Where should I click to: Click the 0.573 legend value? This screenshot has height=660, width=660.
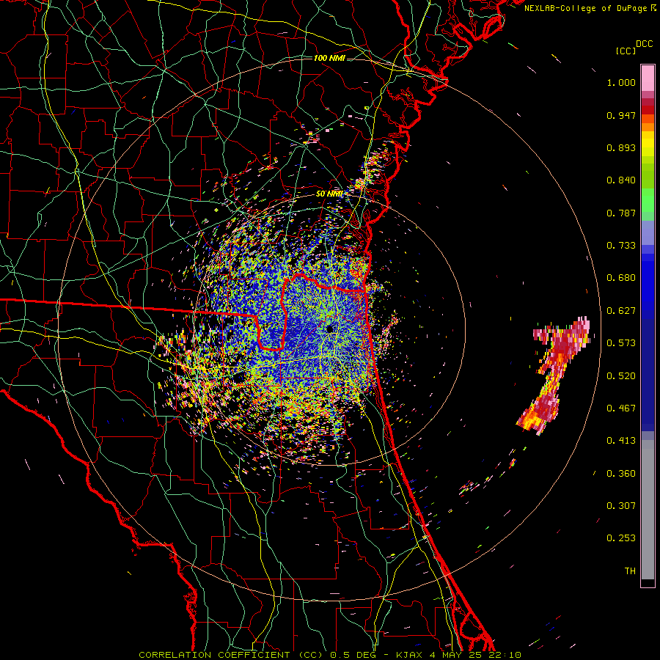point(621,343)
